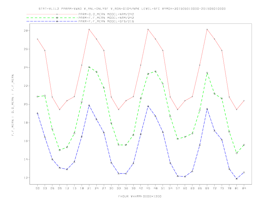Click green circle marker at hour 81
This screenshot has width=266, height=205.
(x=237, y=153)
